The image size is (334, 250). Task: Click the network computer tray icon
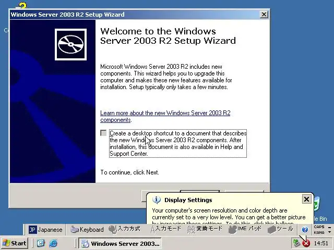296,243
